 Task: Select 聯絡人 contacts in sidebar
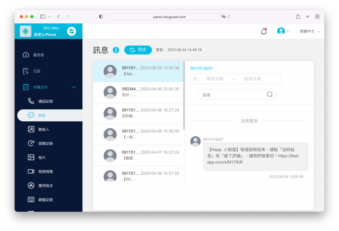click(x=44, y=129)
